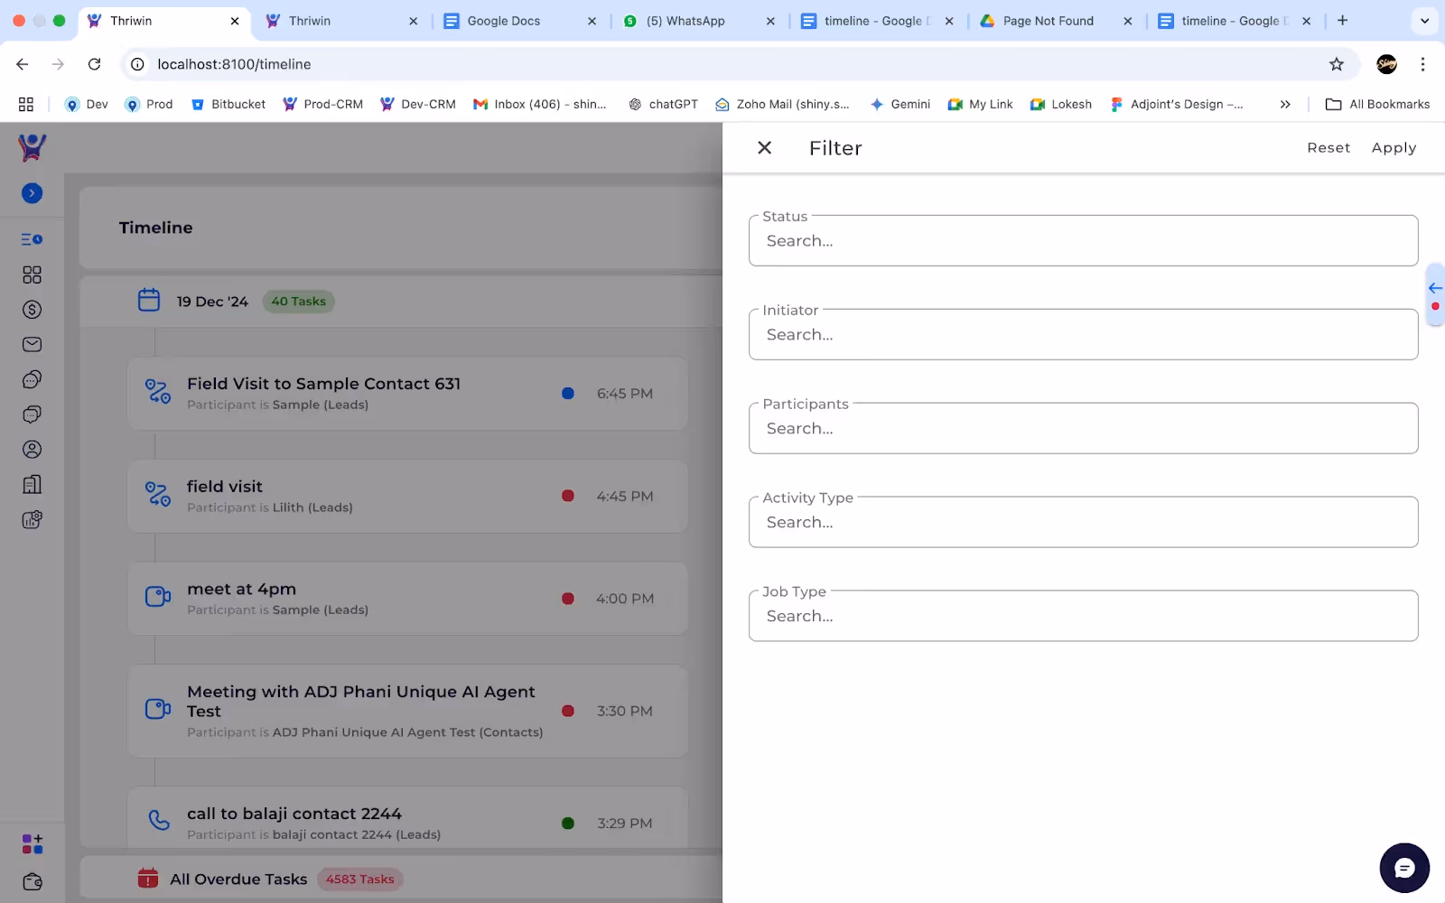Open the mail envelope sidebar icon

[x=32, y=344]
